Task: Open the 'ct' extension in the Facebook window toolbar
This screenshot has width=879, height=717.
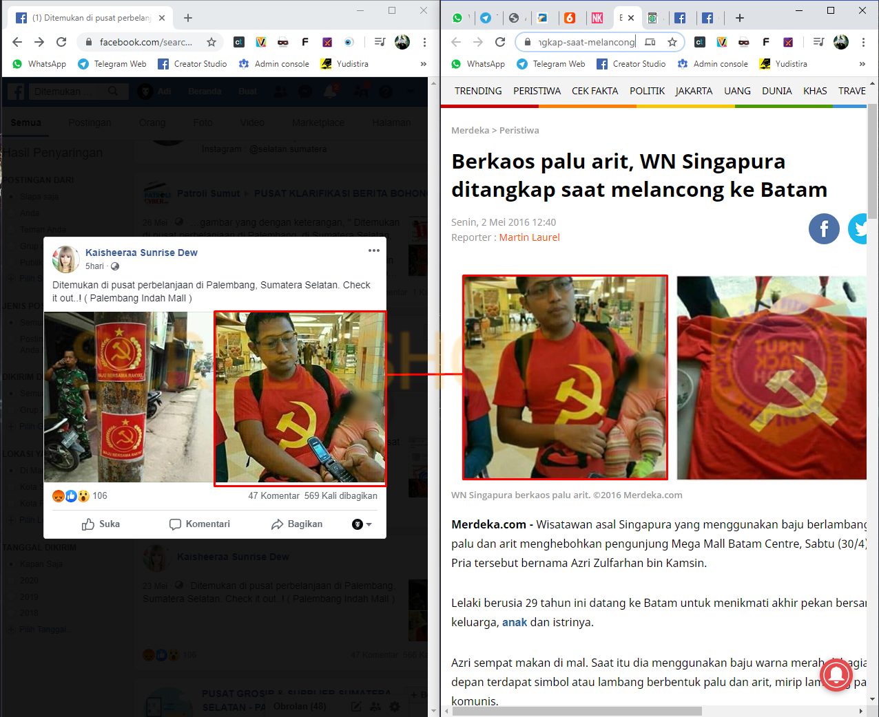Action: click(x=239, y=42)
